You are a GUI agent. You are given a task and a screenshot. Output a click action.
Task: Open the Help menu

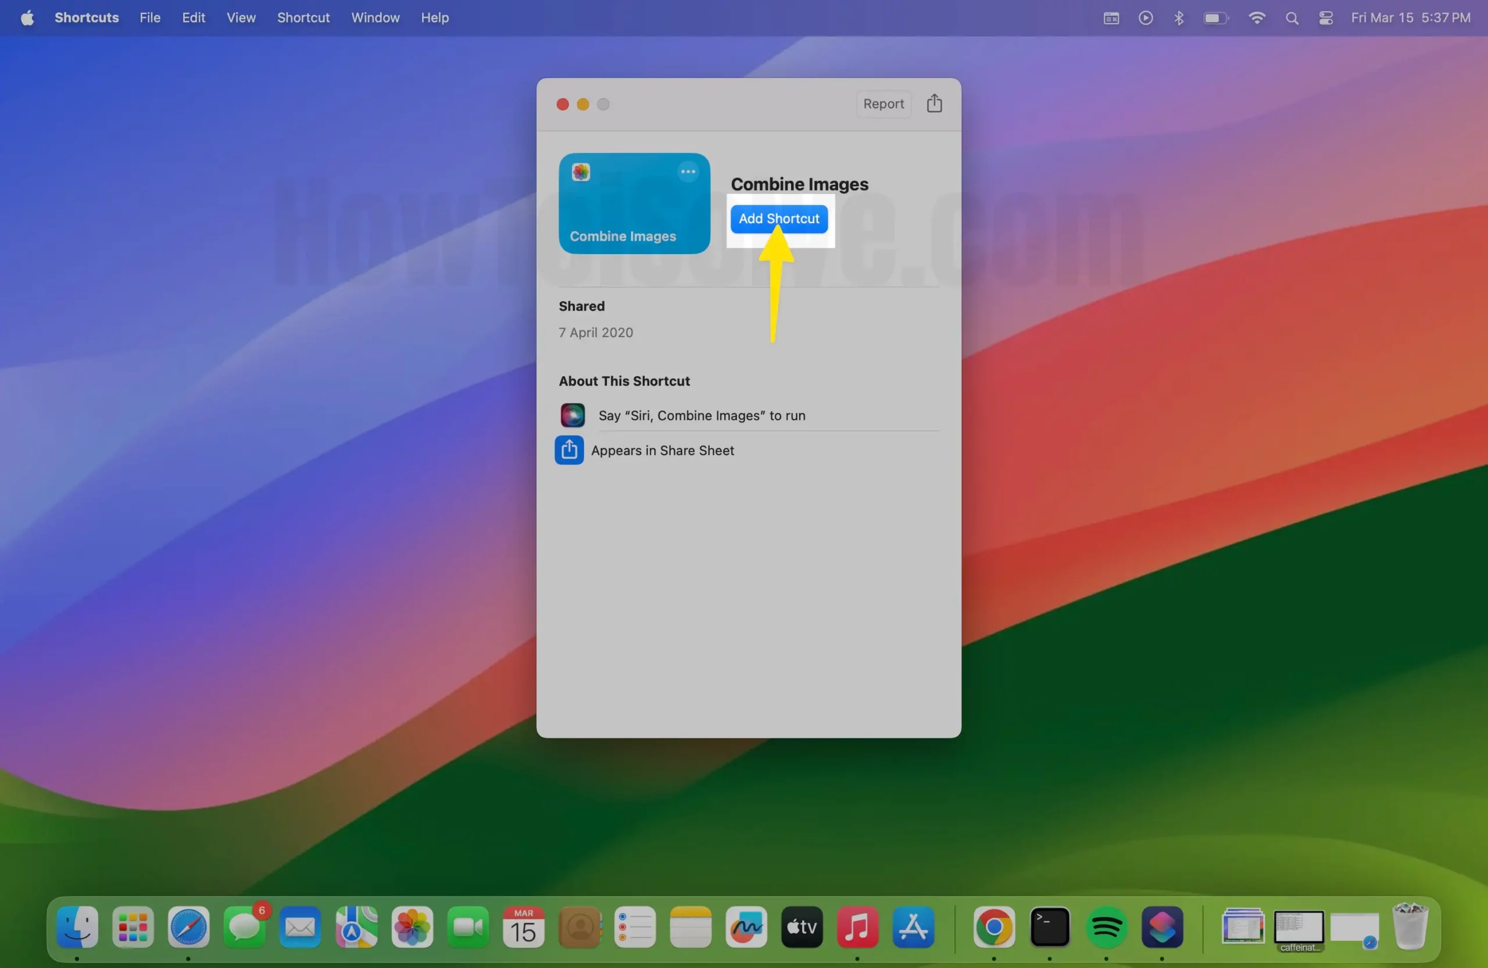point(435,17)
